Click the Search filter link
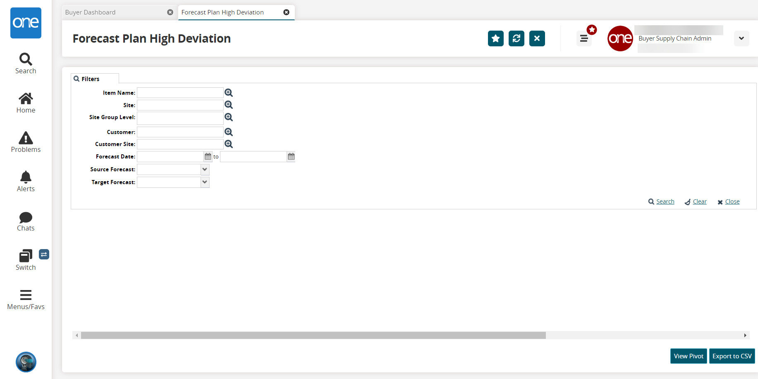 pos(665,201)
